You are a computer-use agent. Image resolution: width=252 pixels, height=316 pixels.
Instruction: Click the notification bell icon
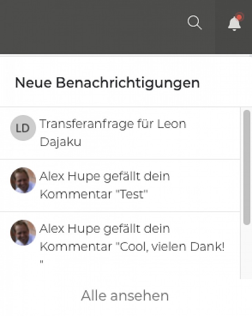click(x=234, y=24)
